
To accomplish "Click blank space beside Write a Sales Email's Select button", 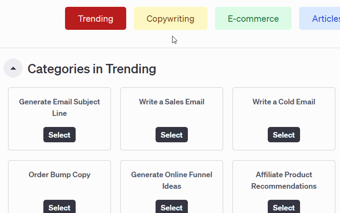I will point(204,135).
